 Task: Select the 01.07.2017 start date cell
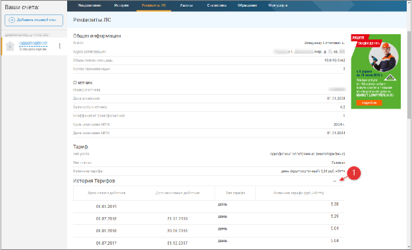(x=106, y=243)
